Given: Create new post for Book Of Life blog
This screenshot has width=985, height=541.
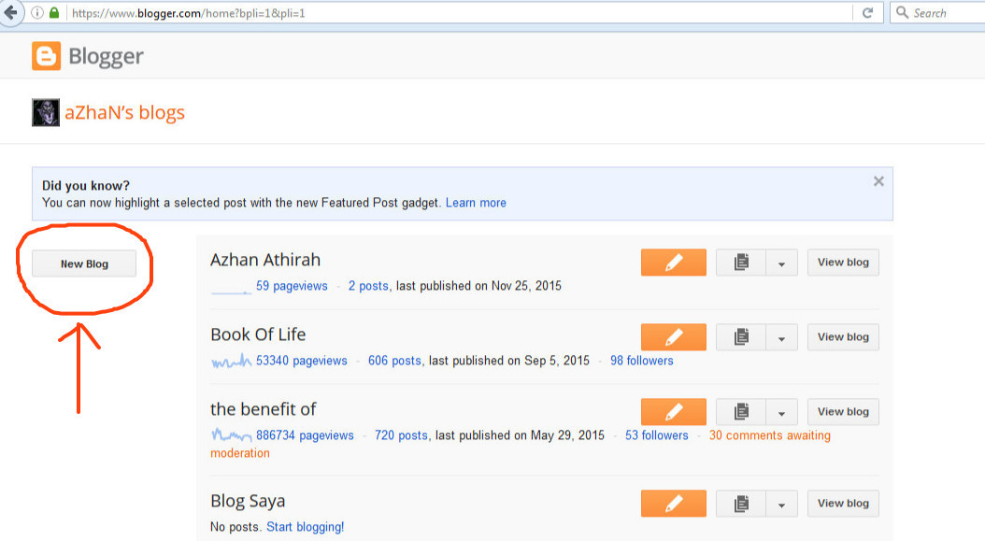Looking at the screenshot, I should pos(673,337).
